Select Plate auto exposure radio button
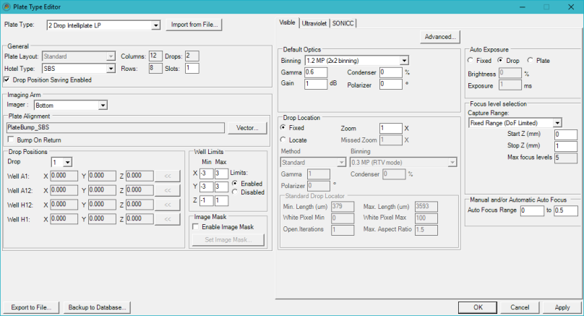The image size is (584, 316). [530, 60]
